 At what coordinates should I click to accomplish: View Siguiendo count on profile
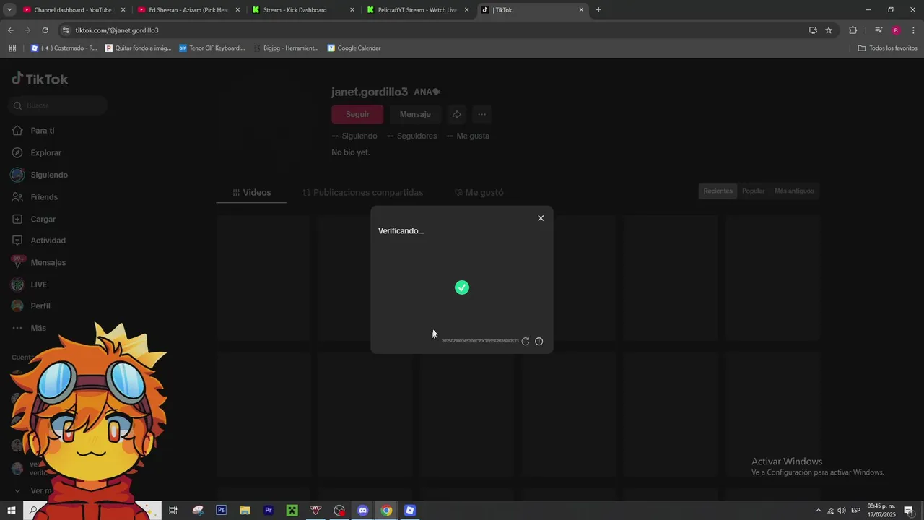point(354,136)
